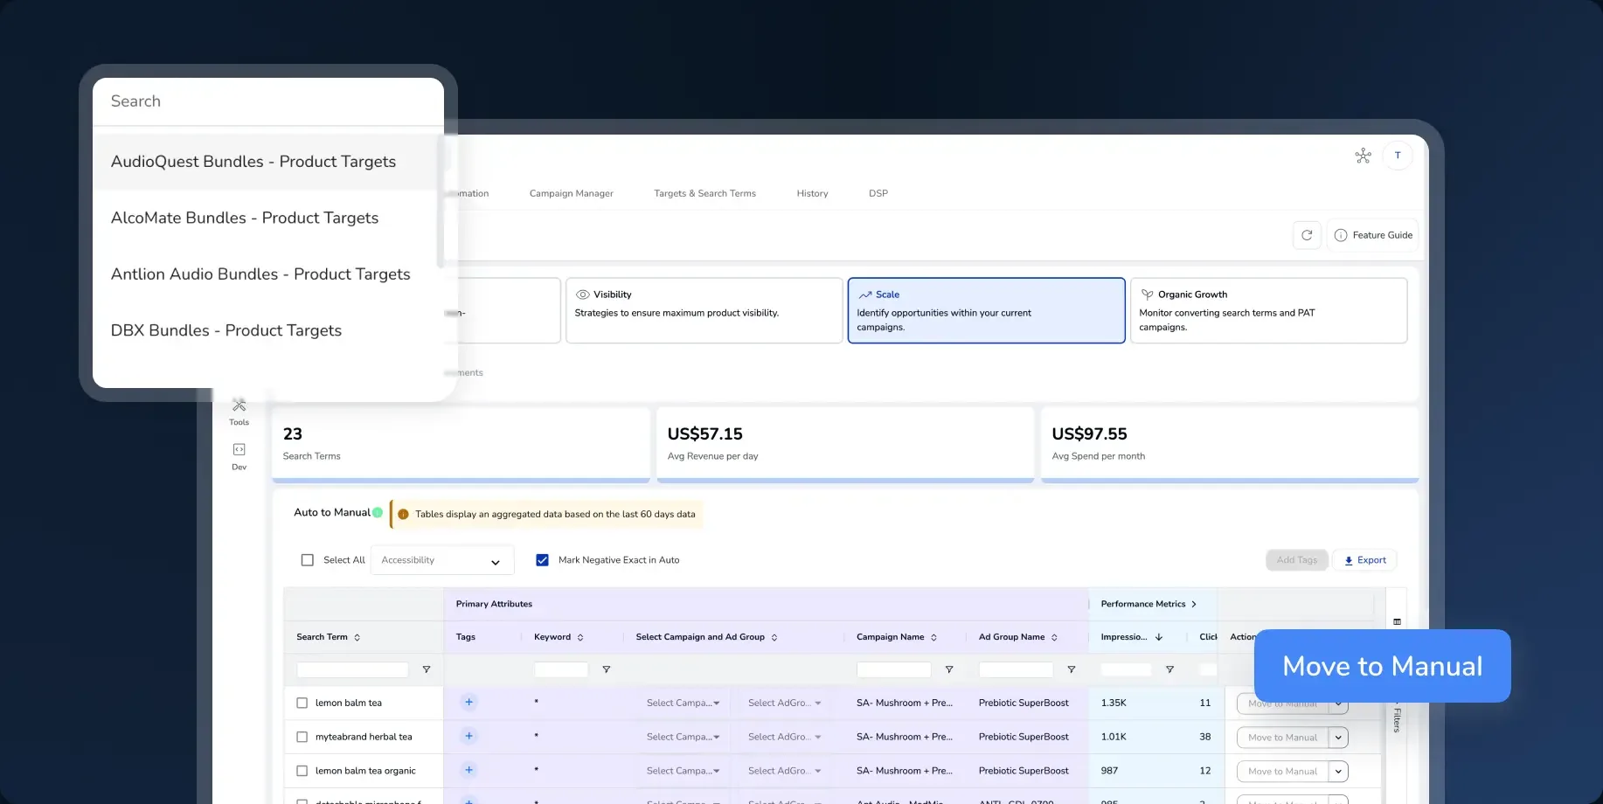This screenshot has width=1603, height=804.
Task: Click the info icon in 60 days banner
Action: coord(403,514)
